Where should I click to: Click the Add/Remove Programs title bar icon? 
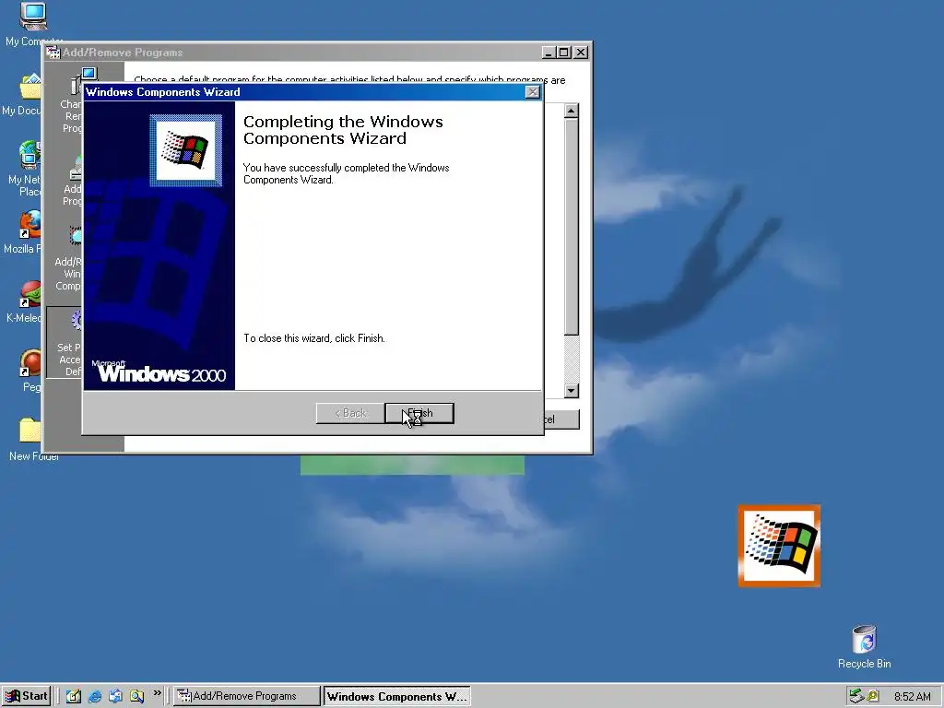coord(53,53)
